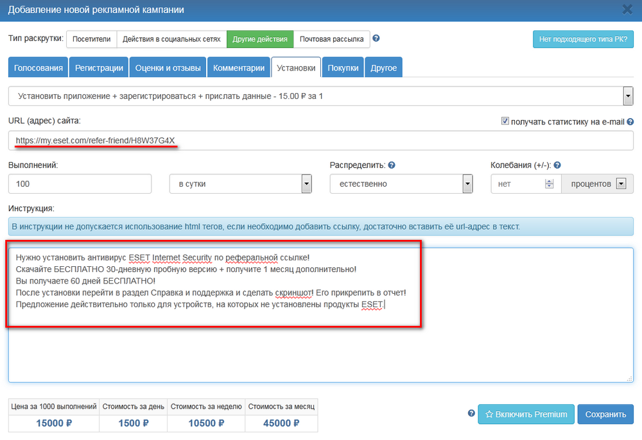642x440 pixels.
Task: Open the help tooltip for Распределить
Action: click(x=391, y=165)
